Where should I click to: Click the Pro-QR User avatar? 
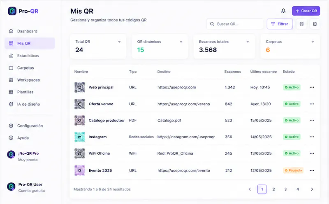pos(11,186)
